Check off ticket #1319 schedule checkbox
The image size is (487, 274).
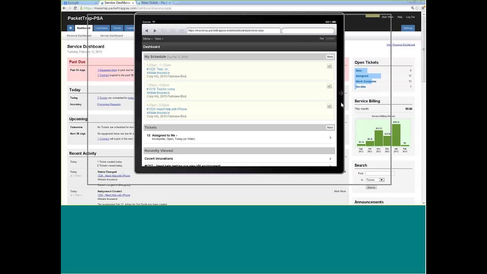pos(329,86)
